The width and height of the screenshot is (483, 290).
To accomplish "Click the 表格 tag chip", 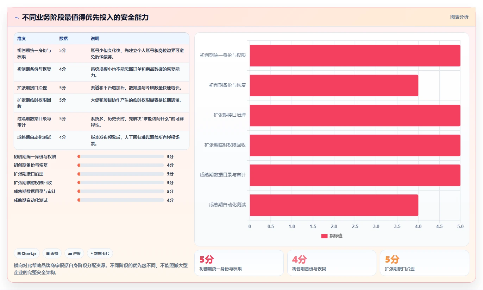I will tap(52, 253).
